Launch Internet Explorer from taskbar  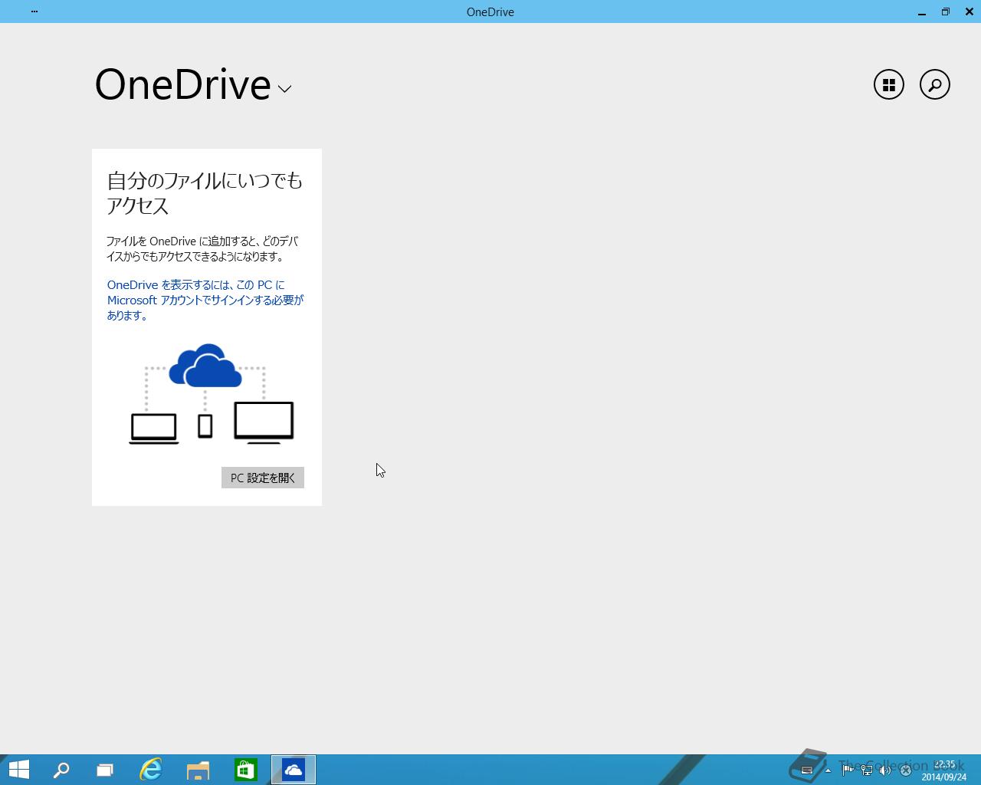(151, 770)
